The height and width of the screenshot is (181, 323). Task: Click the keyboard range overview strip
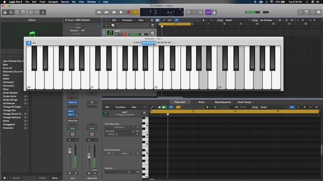click(152, 43)
